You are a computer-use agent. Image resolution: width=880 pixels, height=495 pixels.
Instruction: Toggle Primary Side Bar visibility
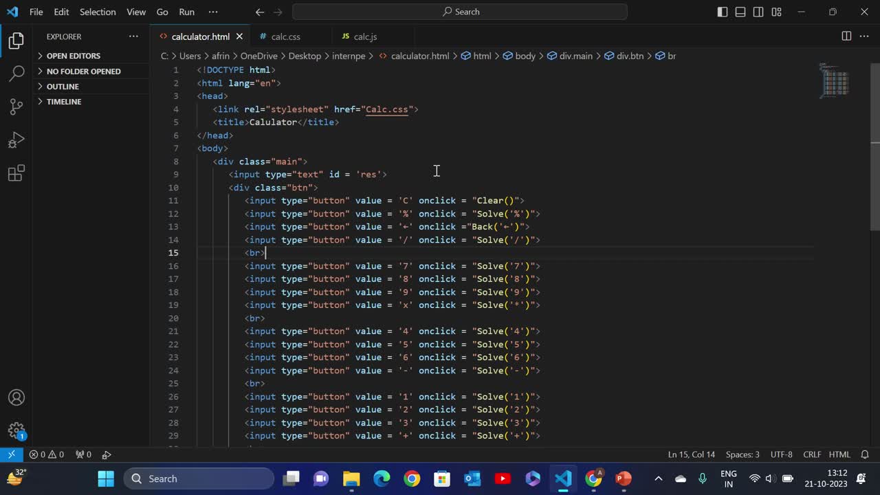(723, 12)
